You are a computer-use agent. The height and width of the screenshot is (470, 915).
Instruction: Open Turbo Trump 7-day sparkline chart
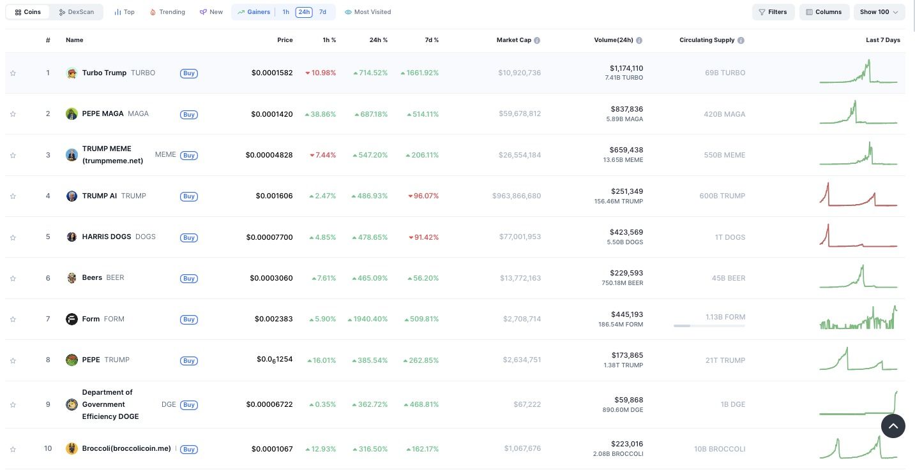(x=858, y=72)
